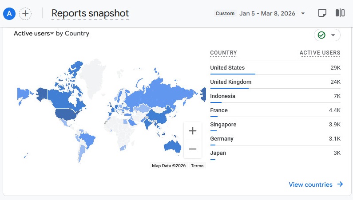Open the View countries link
This screenshot has height=200, width=353.
tap(310, 184)
